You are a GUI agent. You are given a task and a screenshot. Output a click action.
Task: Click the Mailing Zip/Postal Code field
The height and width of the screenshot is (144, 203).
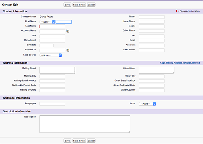click(52, 86)
